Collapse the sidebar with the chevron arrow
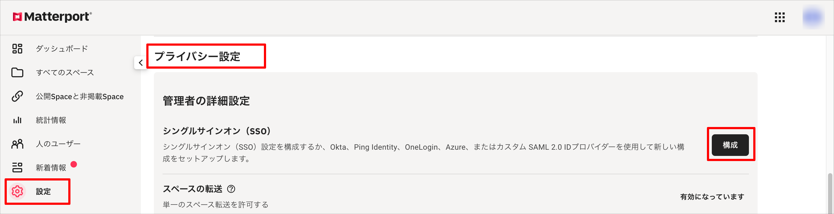The width and height of the screenshot is (834, 214). (141, 63)
